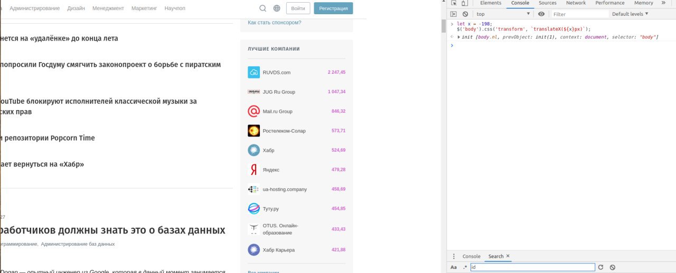The height and width of the screenshot is (273, 676).
Task: Switch to the Memory tab
Action: (x=644, y=3)
